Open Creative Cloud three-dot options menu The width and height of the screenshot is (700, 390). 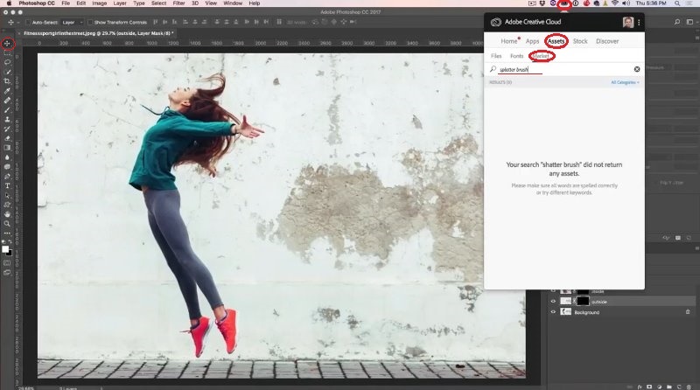click(639, 22)
